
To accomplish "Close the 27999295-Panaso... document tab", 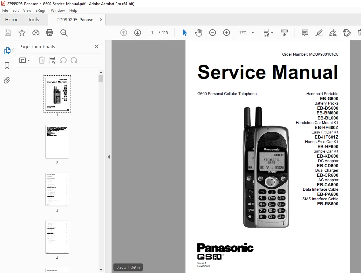I will click(101, 20).
